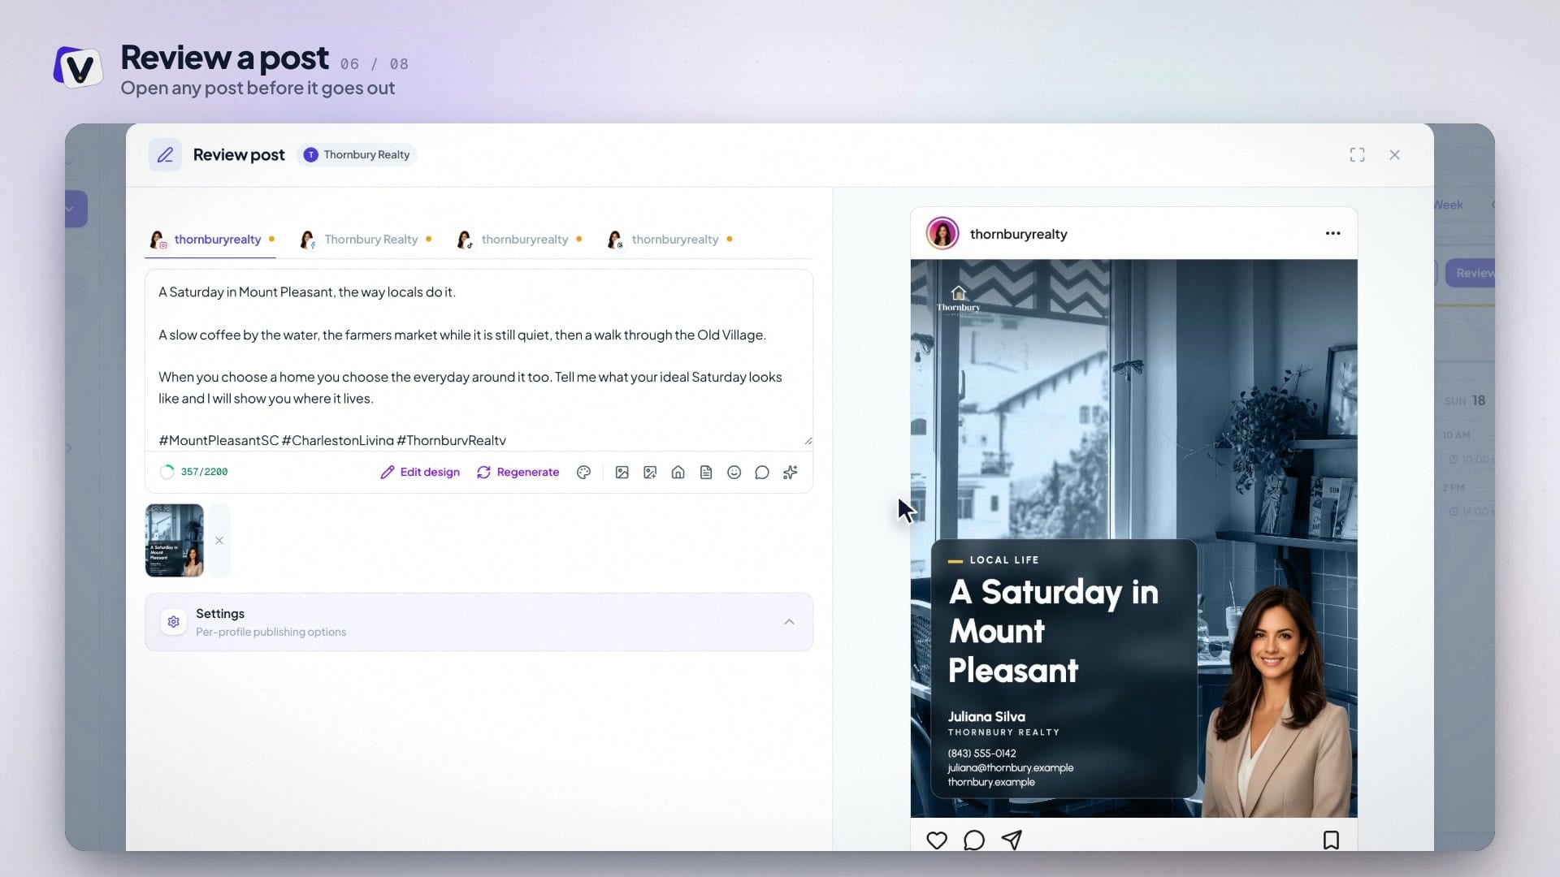Click the Thornbury Realty brand chip
This screenshot has height=877, width=1560.
click(357, 155)
